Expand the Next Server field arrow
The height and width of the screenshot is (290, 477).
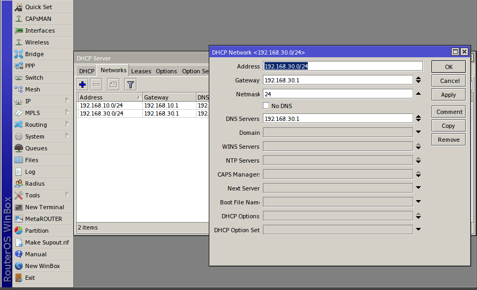click(418, 188)
